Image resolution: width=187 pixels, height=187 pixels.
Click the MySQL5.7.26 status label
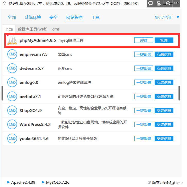tap(58, 182)
